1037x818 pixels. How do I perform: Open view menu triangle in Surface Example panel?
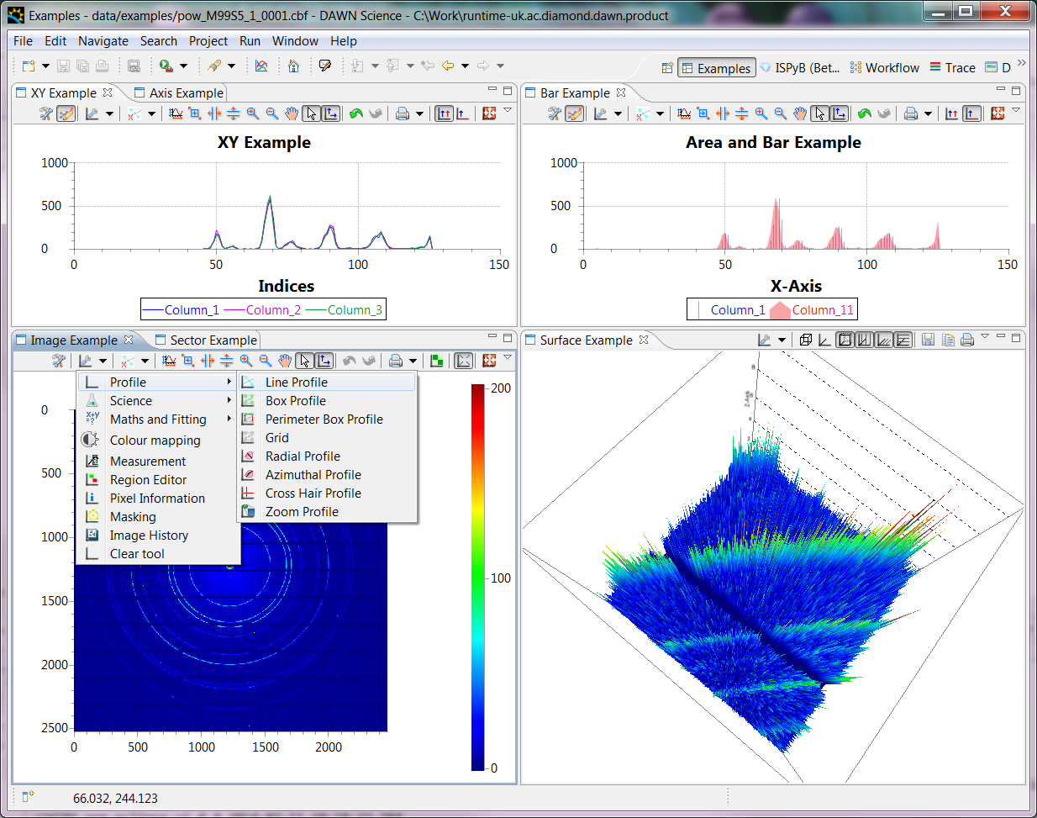point(985,337)
